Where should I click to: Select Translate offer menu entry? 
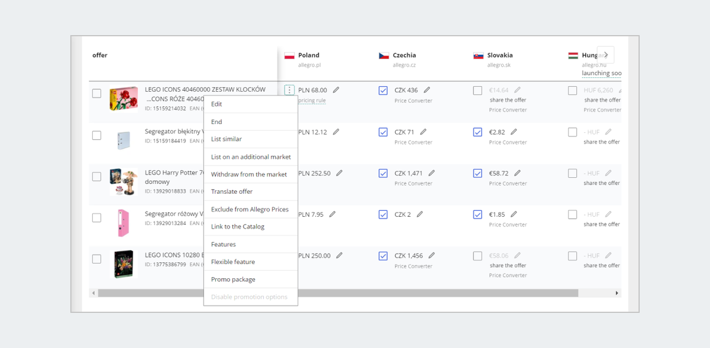tap(251, 191)
